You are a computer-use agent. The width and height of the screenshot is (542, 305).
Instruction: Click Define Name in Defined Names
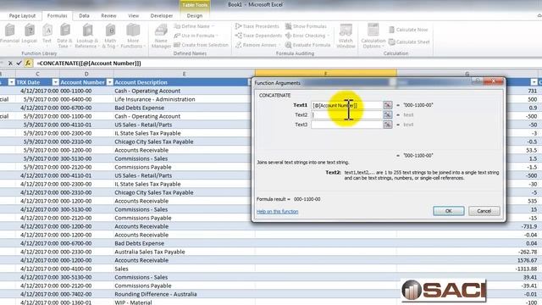click(194, 26)
